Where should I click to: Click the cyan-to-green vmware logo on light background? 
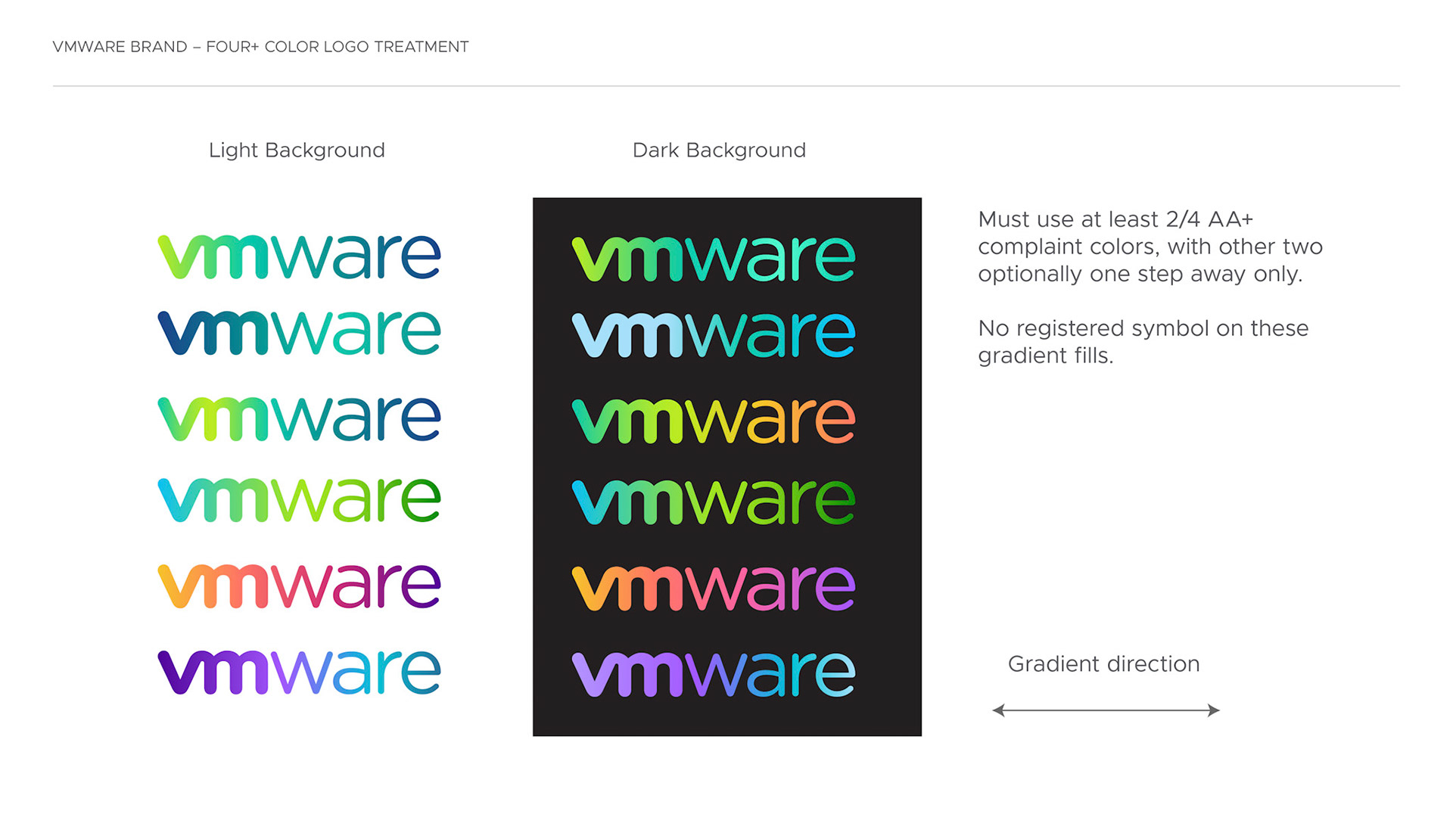pos(299,500)
